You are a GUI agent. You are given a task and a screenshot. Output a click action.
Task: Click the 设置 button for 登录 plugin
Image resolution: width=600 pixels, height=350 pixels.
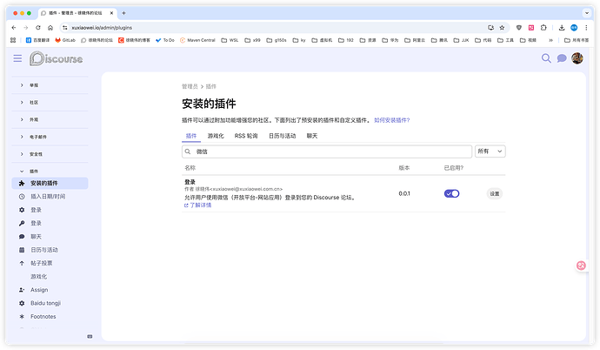(x=494, y=193)
